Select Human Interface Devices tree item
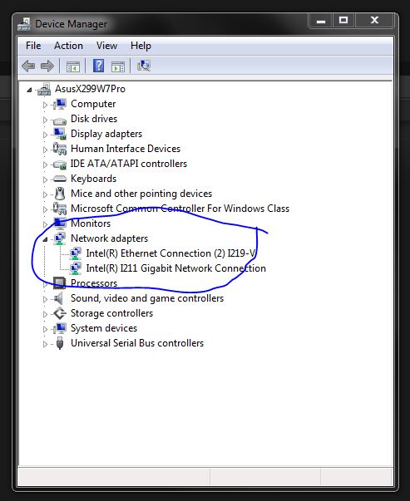The image size is (410, 501). [126, 149]
